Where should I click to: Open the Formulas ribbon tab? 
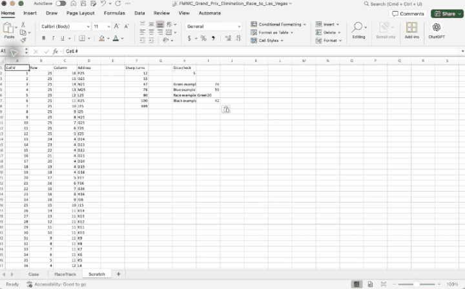pos(114,13)
